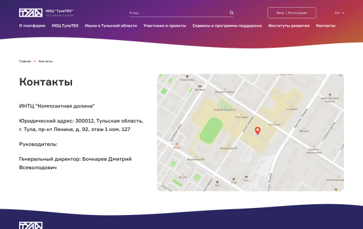Click the Контакты breadcrumb item

[46, 61]
